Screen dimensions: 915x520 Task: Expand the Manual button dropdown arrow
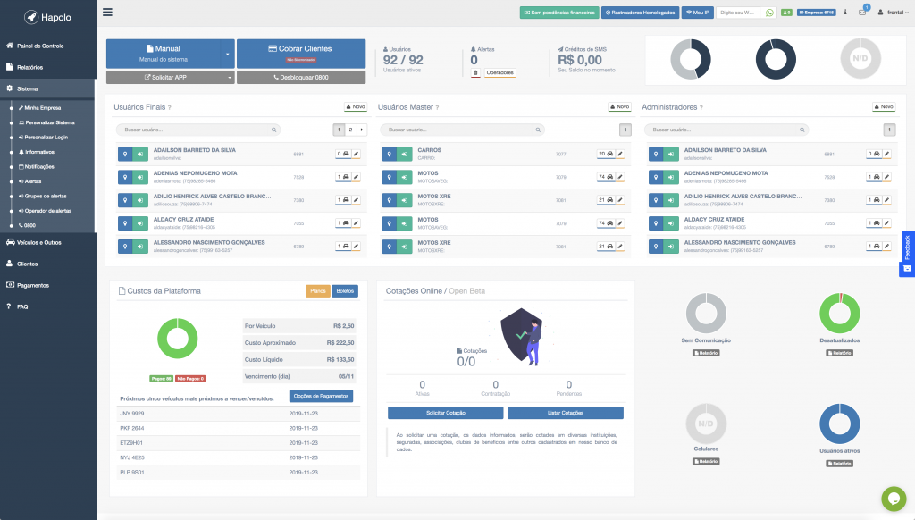pos(228,54)
